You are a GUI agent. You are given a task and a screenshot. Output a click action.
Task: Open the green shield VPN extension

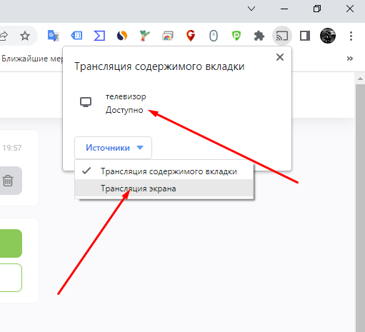[236, 36]
